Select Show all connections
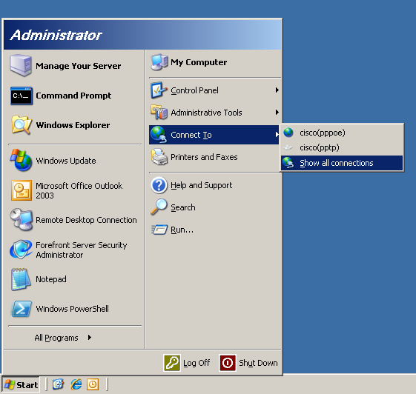Screen dimensions: 416x394 [342, 163]
